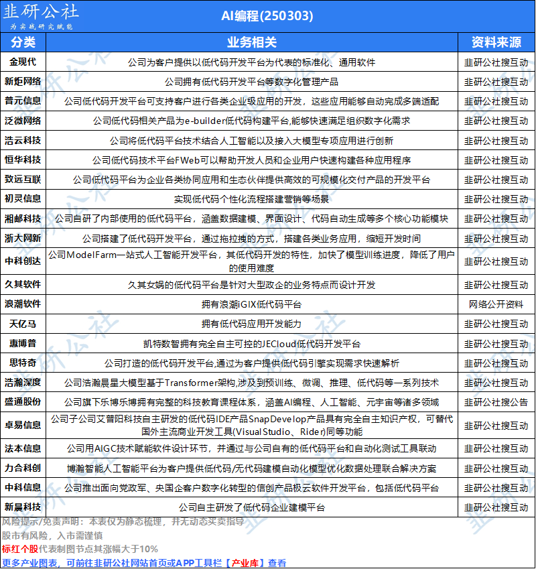Select the description mentioning "e-builder低代码构建平台"
The width and height of the screenshot is (536, 569).
click(x=251, y=121)
